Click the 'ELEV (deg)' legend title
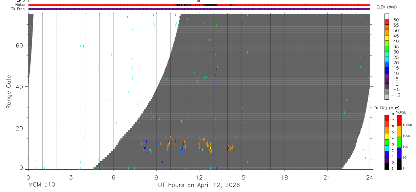This screenshot has width=416, height=192. (x=386, y=7)
